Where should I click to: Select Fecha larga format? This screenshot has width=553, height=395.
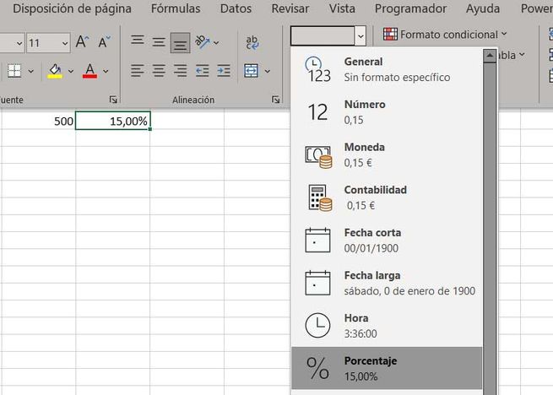coord(387,283)
